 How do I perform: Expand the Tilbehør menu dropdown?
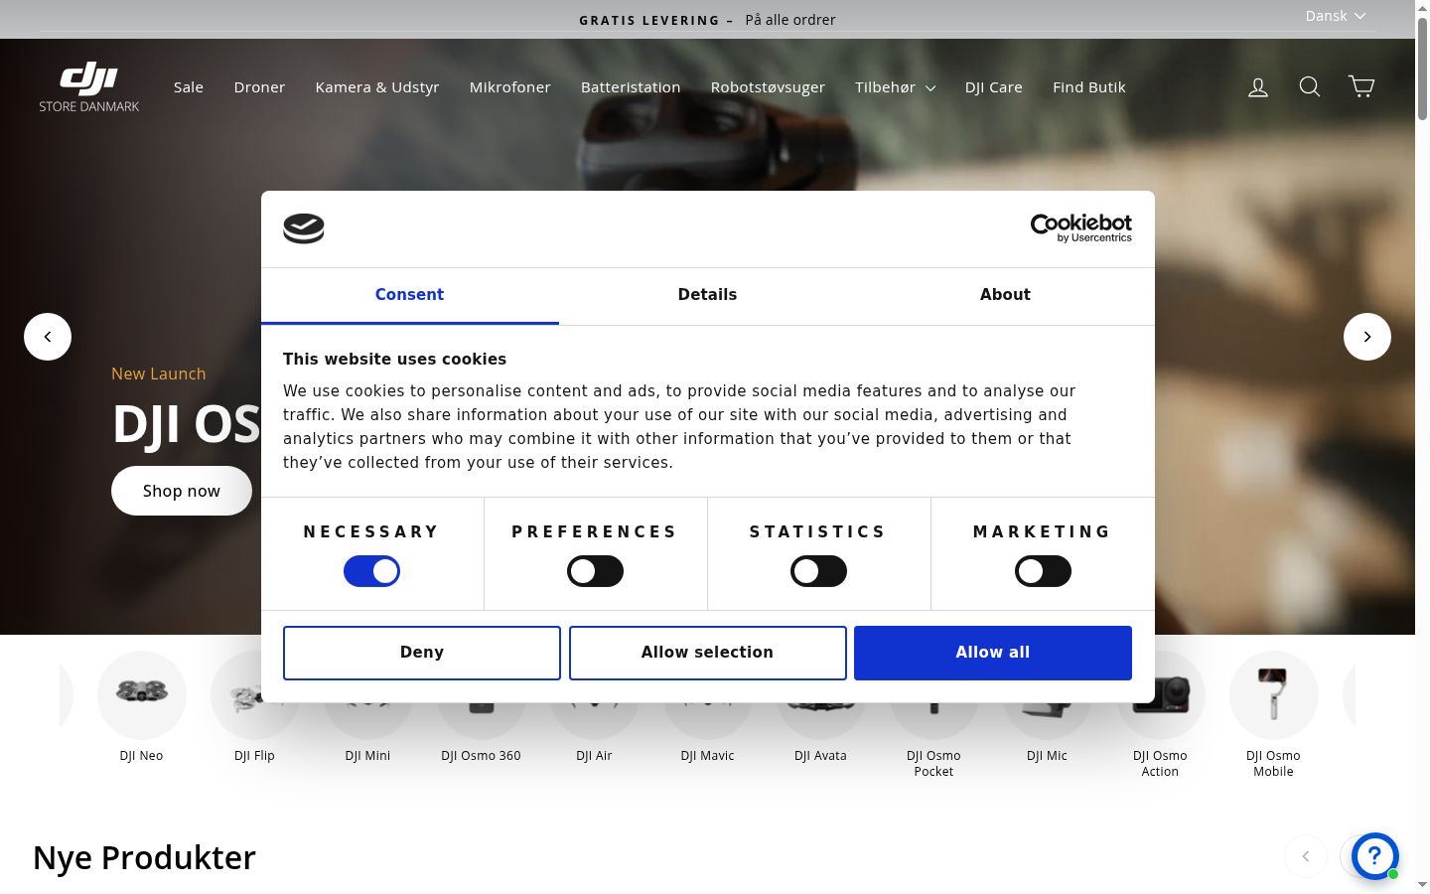pos(895,87)
